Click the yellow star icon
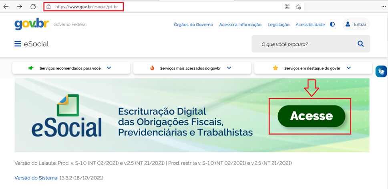Image resolution: width=388 pixels, height=189 pixels. [x=275, y=68]
